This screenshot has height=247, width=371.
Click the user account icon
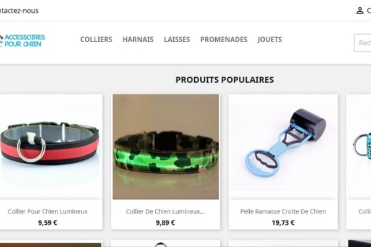pyautogui.click(x=360, y=10)
